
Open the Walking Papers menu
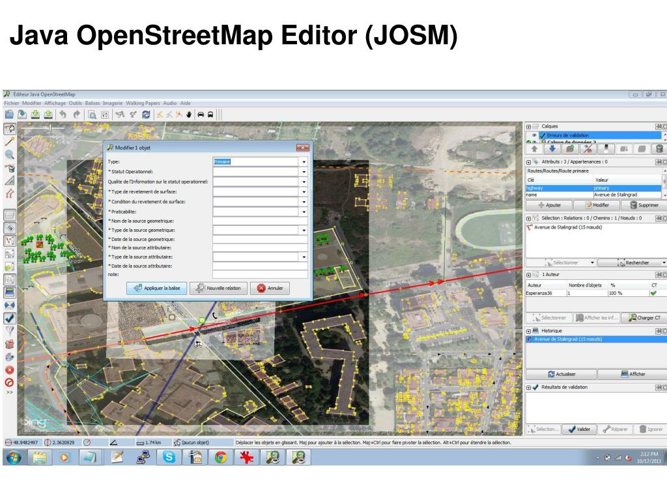pos(143,103)
